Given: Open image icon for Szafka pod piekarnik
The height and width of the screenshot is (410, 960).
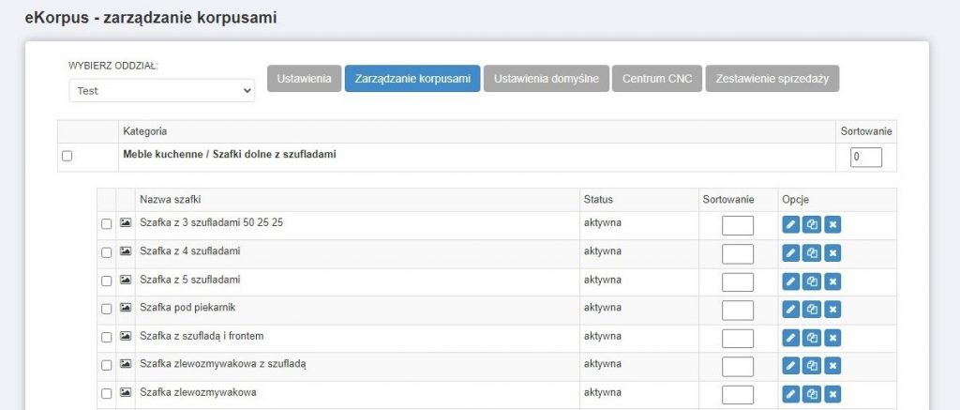Looking at the screenshot, I should pyautogui.click(x=126, y=308).
